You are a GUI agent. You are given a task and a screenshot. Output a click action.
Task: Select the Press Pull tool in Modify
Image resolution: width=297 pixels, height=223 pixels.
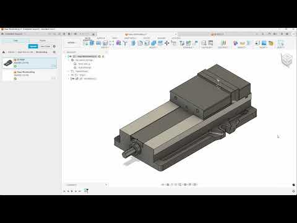[x=134, y=43]
